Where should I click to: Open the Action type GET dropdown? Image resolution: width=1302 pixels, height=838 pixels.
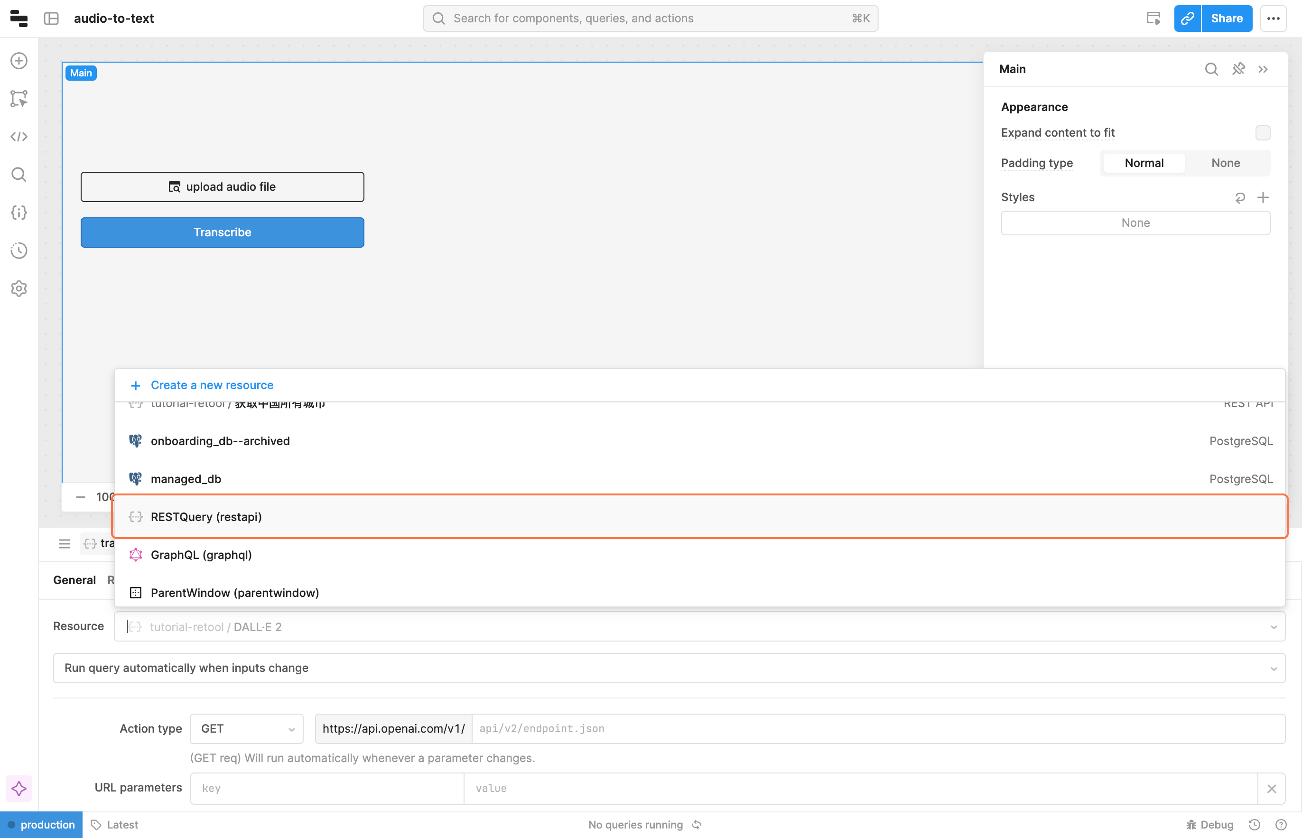coord(246,729)
